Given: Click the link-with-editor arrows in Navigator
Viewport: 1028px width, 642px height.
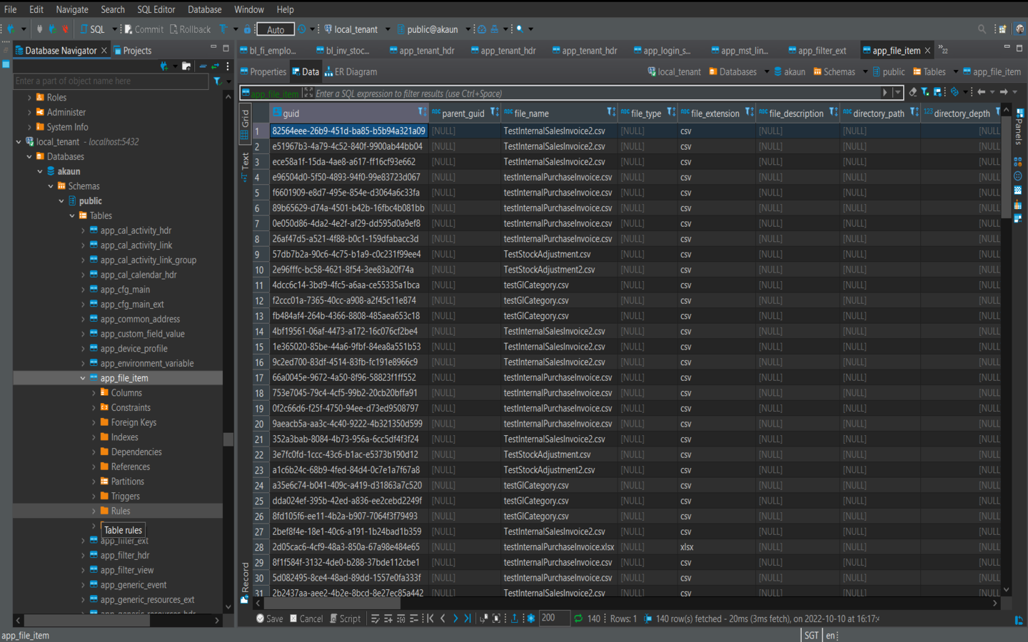Looking at the screenshot, I should [215, 66].
